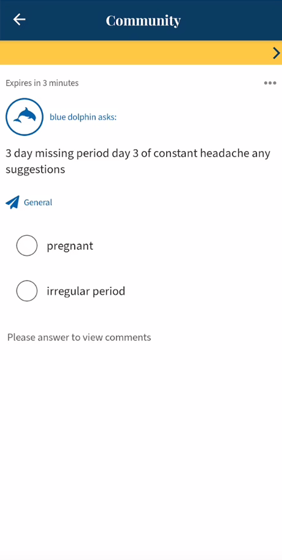The image size is (282, 560).
Task: Click the Community header title
Action: 143,20
